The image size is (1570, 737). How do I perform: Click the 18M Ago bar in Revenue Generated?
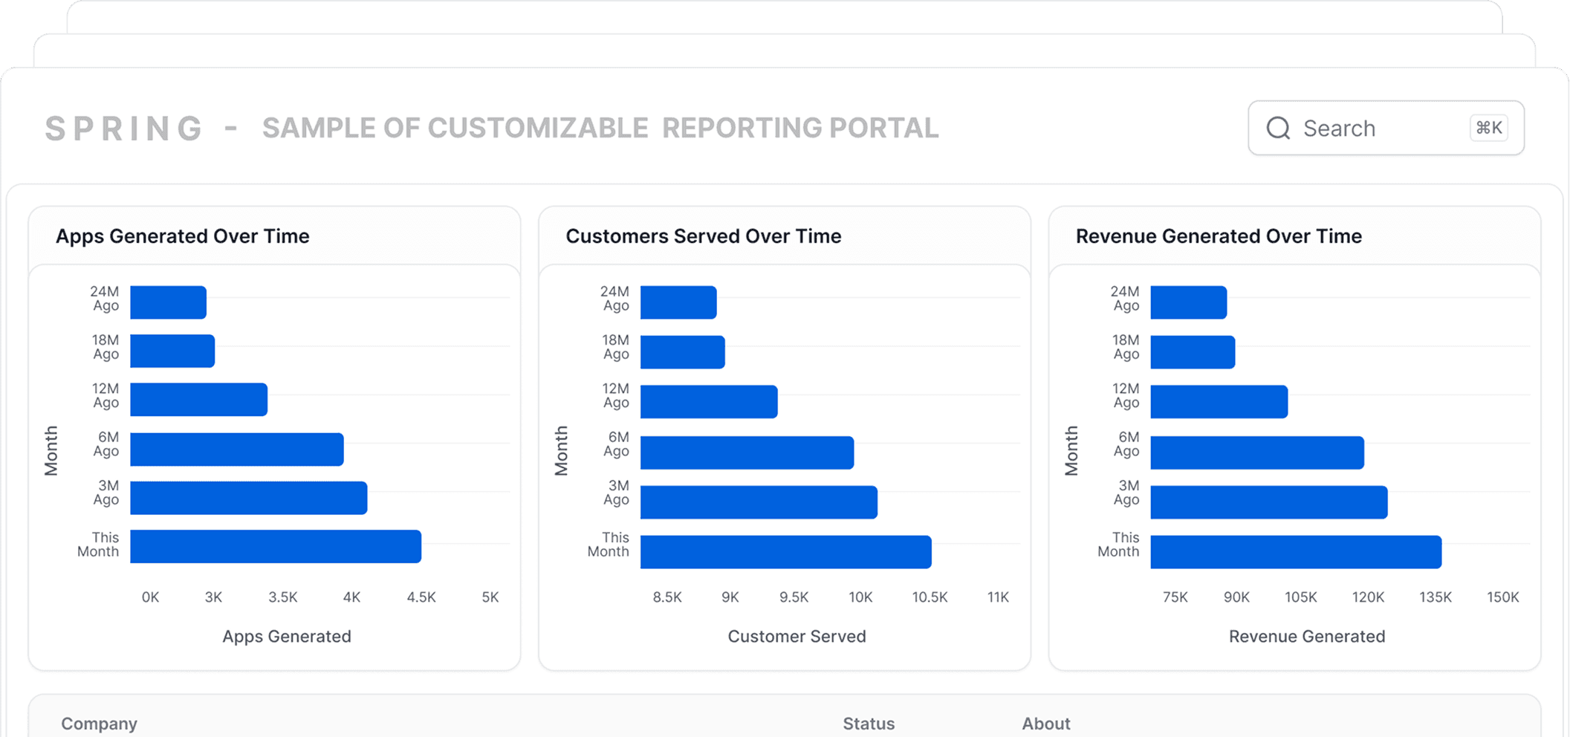coord(1193,352)
